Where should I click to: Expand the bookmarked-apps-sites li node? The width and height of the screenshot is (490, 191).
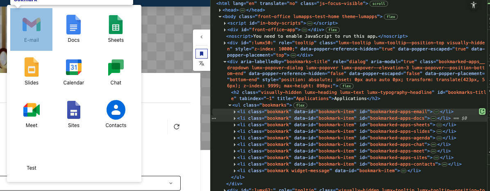[235, 157]
